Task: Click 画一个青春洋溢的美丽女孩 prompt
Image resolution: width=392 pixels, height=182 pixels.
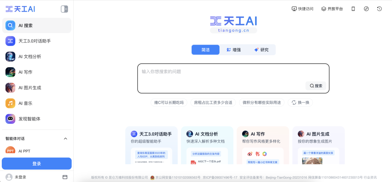Action: (x=319, y=153)
